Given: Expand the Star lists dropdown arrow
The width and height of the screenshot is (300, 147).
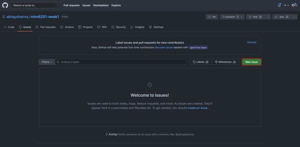Looking at the screenshot, I should [294, 17].
